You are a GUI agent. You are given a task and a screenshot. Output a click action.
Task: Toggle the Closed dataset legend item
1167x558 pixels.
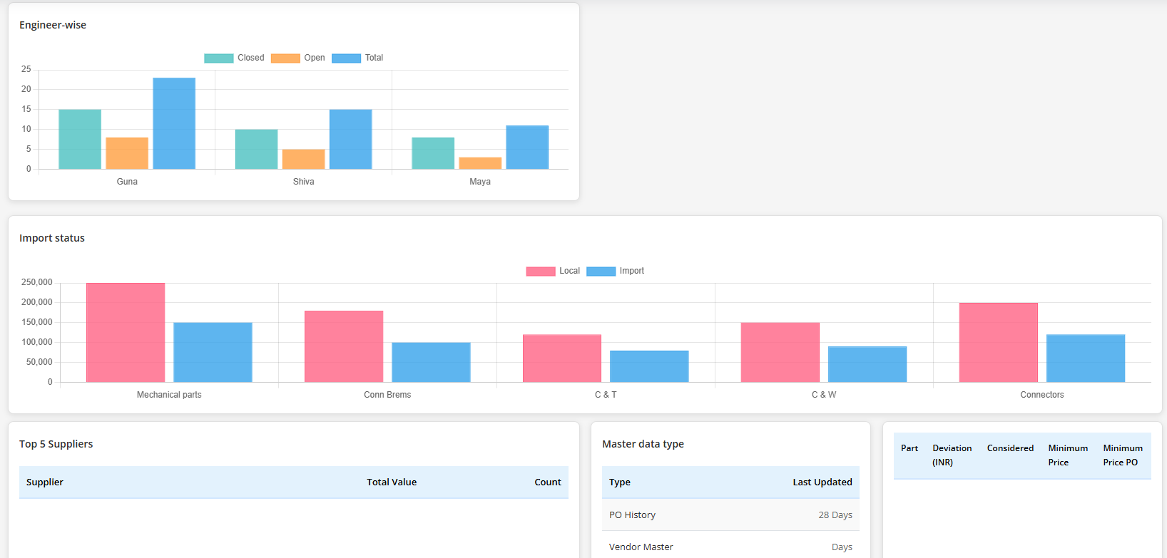[234, 58]
